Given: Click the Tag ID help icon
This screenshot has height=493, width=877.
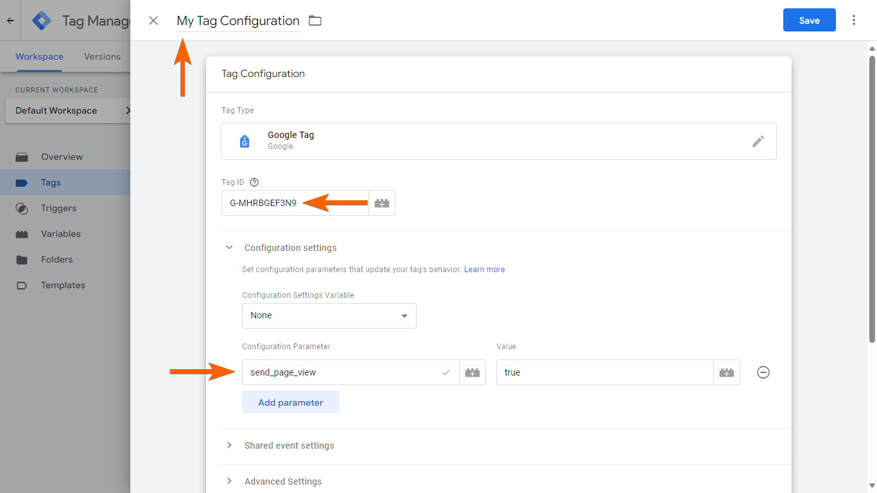Looking at the screenshot, I should (x=254, y=182).
